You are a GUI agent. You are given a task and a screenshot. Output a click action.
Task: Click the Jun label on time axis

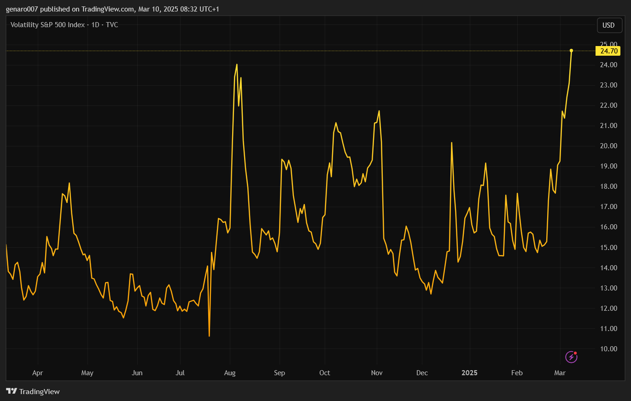point(137,373)
